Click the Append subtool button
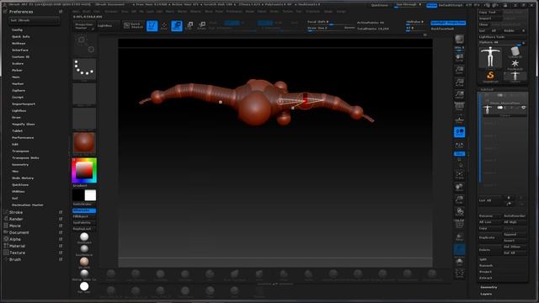539x303 pixels. 515,234
